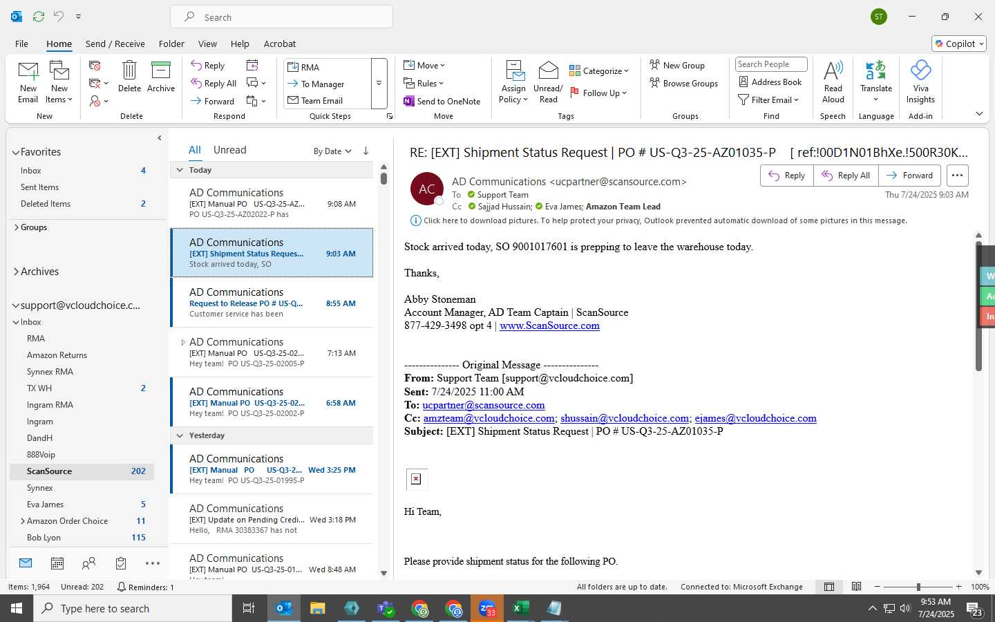Reverse sort order arrow in message list

366,151
